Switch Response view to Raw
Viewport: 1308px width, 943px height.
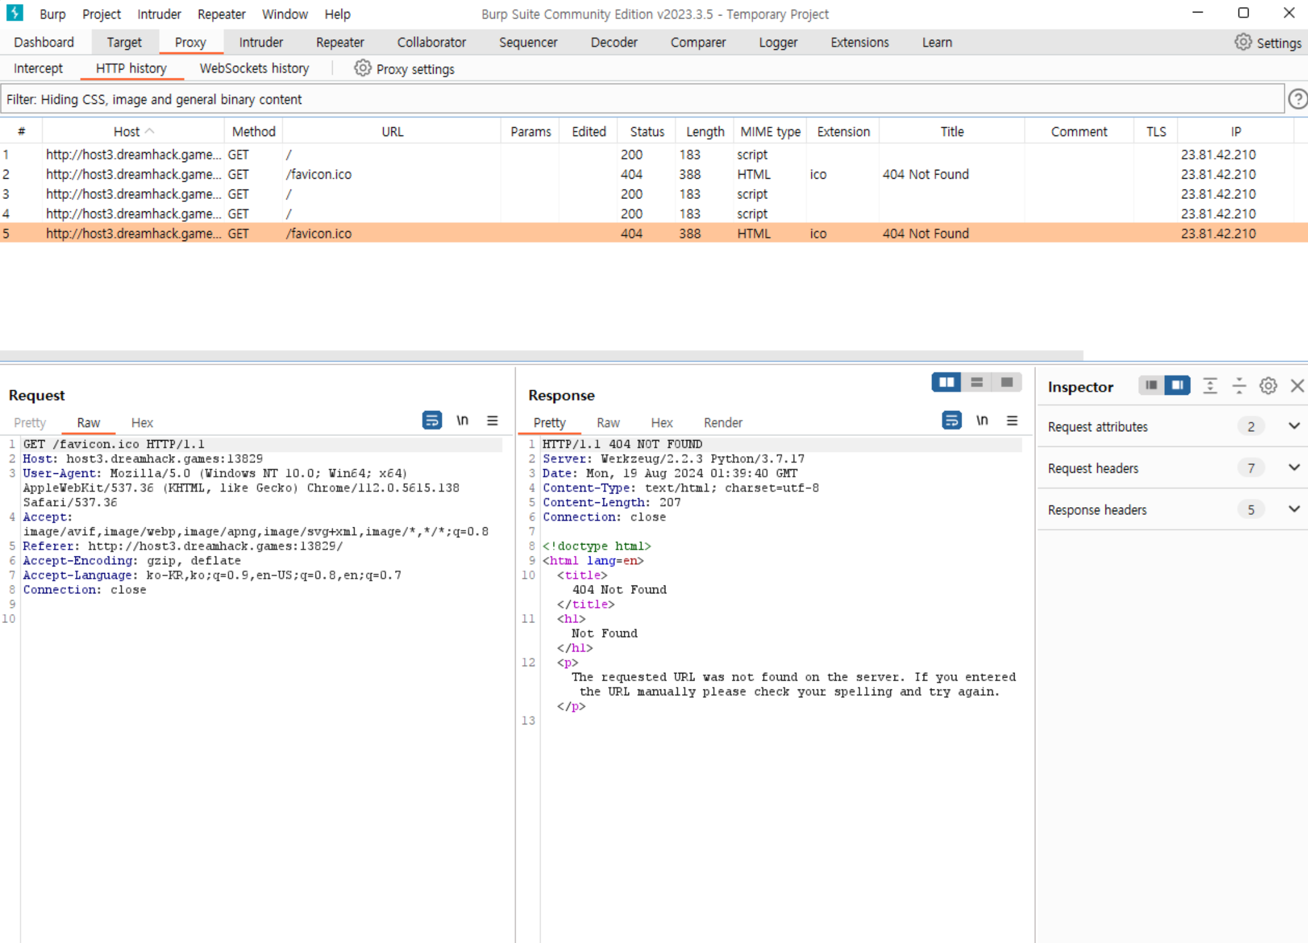pos(608,422)
